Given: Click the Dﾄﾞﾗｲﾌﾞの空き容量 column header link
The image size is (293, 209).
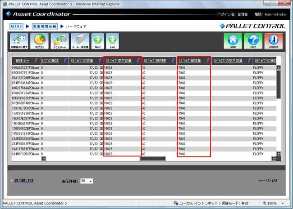Looking at the screenshot, I should coord(228,61).
